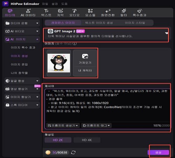
Task: Open the AI 아바타 tool
Action: (28, 13)
